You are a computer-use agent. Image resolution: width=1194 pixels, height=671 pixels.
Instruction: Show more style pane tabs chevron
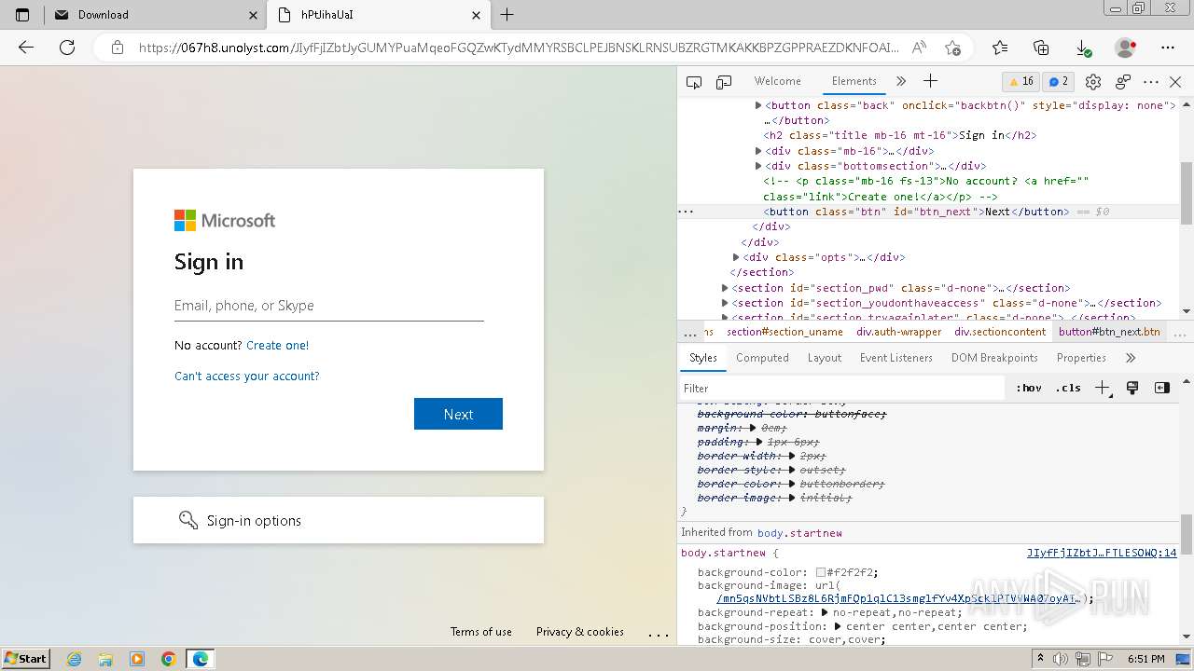click(1131, 358)
